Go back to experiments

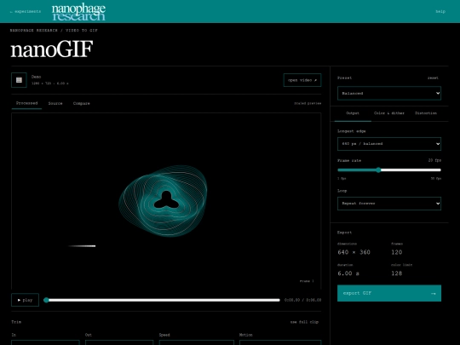26,11
